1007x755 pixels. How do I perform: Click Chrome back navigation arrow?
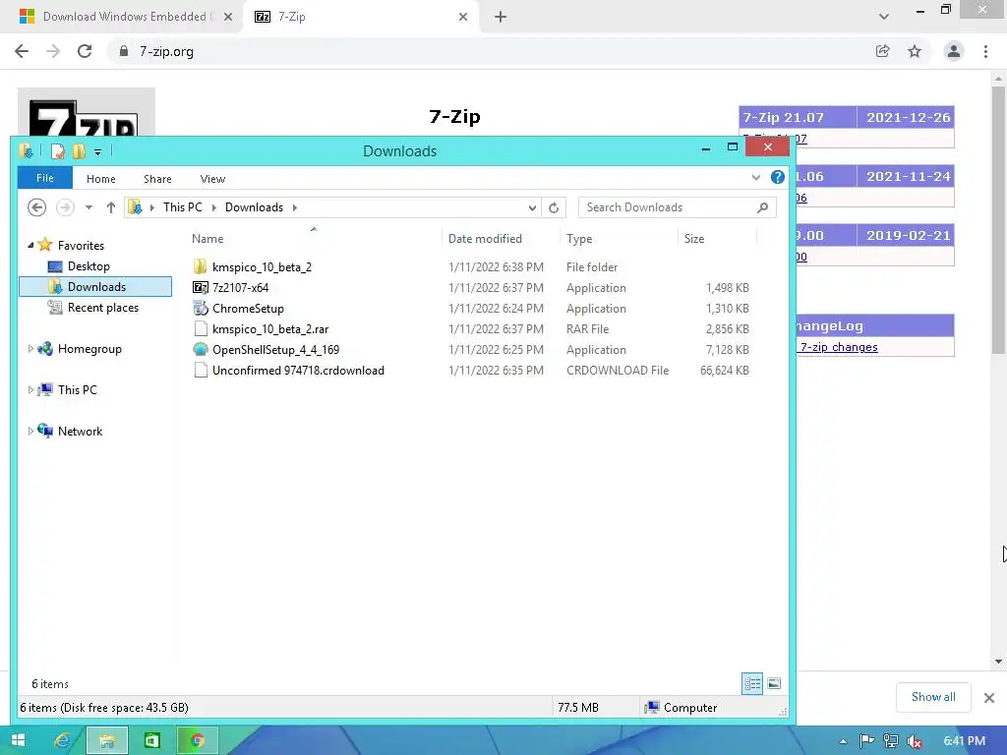22,51
